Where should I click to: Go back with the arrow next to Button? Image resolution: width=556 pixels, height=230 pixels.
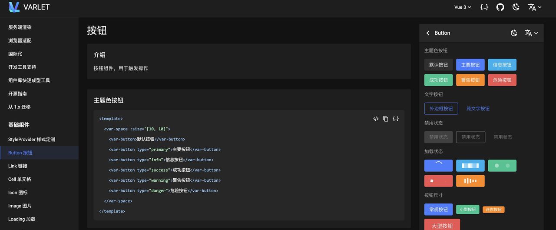428,33
